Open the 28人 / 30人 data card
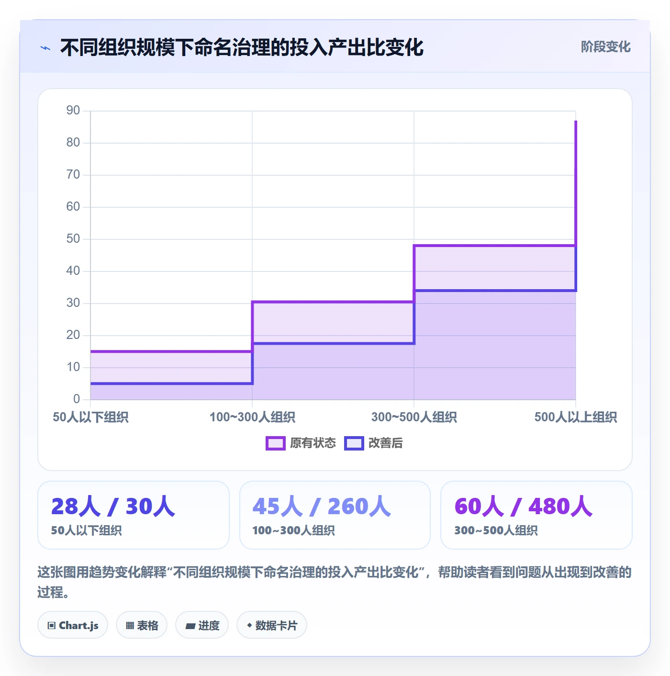 (x=134, y=515)
